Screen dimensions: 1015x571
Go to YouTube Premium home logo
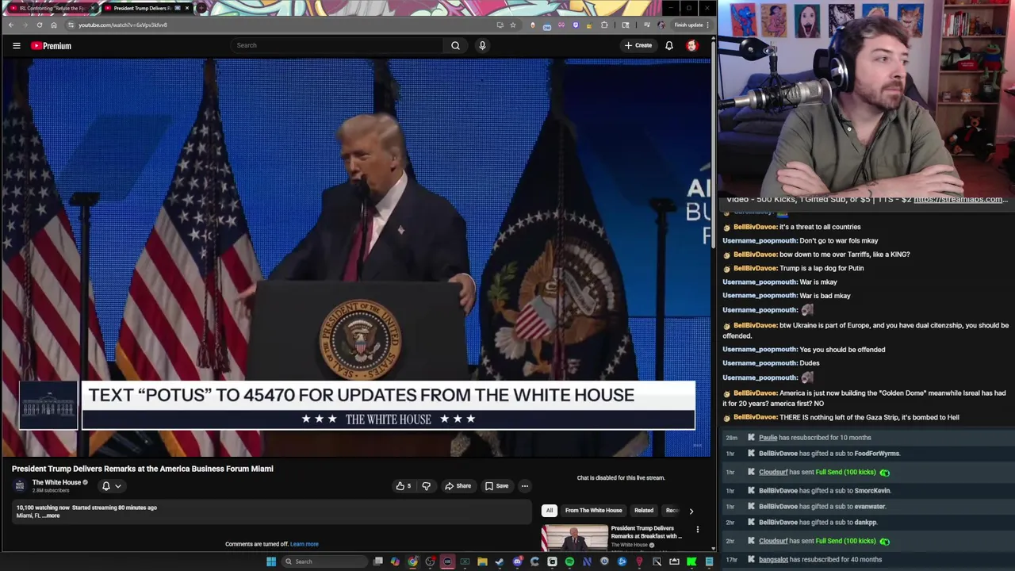52,45
